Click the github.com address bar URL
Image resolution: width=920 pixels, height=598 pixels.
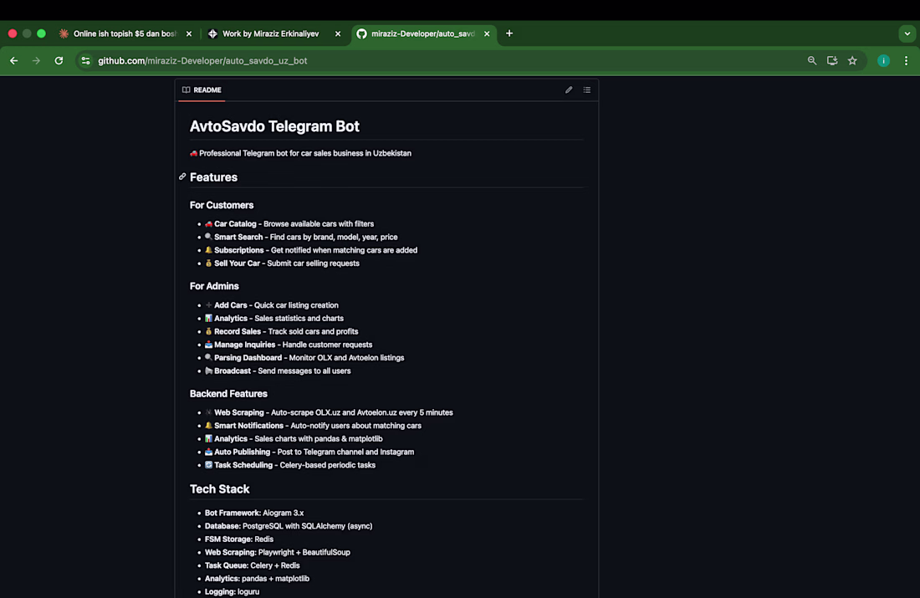[x=202, y=60]
